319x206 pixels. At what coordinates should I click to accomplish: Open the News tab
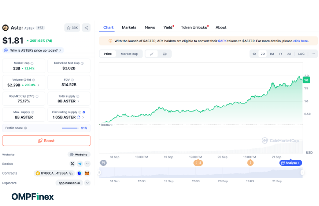coord(150,27)
